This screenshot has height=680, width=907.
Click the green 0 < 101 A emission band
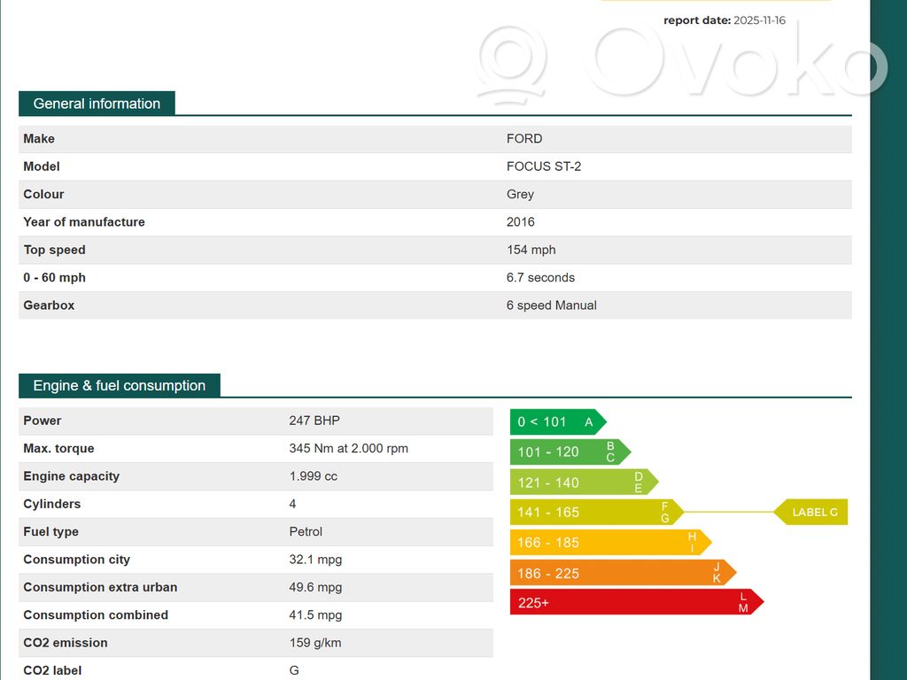[x=558, y=422]
